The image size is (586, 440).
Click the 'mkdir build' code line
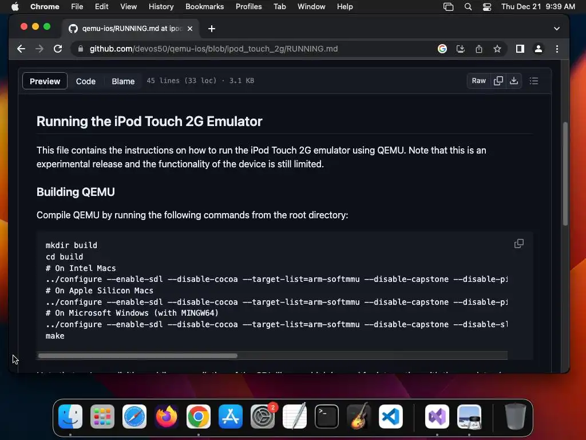(x=72, y=245)
